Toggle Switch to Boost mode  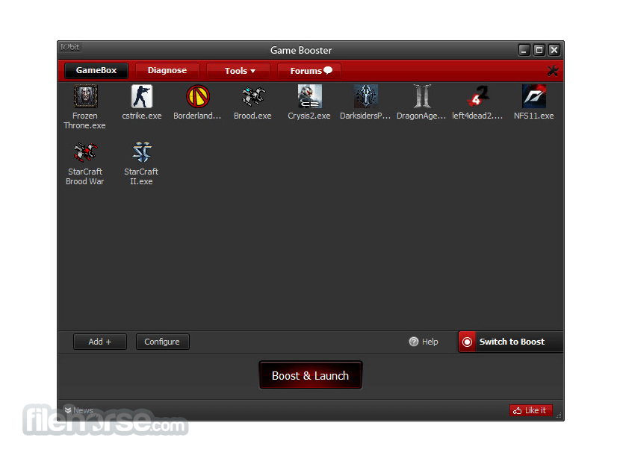(511, 342)
